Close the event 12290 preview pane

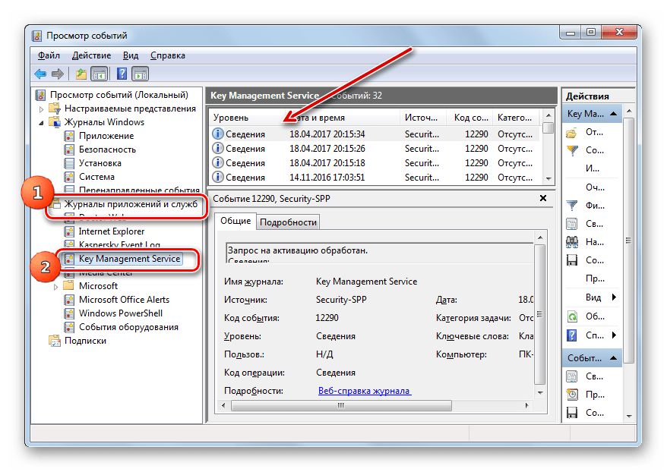(543, 198)
